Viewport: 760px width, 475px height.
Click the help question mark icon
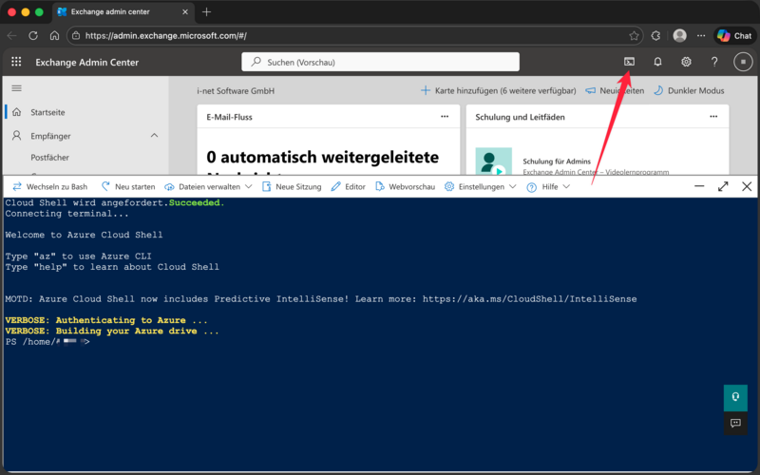tap(714, 62)
